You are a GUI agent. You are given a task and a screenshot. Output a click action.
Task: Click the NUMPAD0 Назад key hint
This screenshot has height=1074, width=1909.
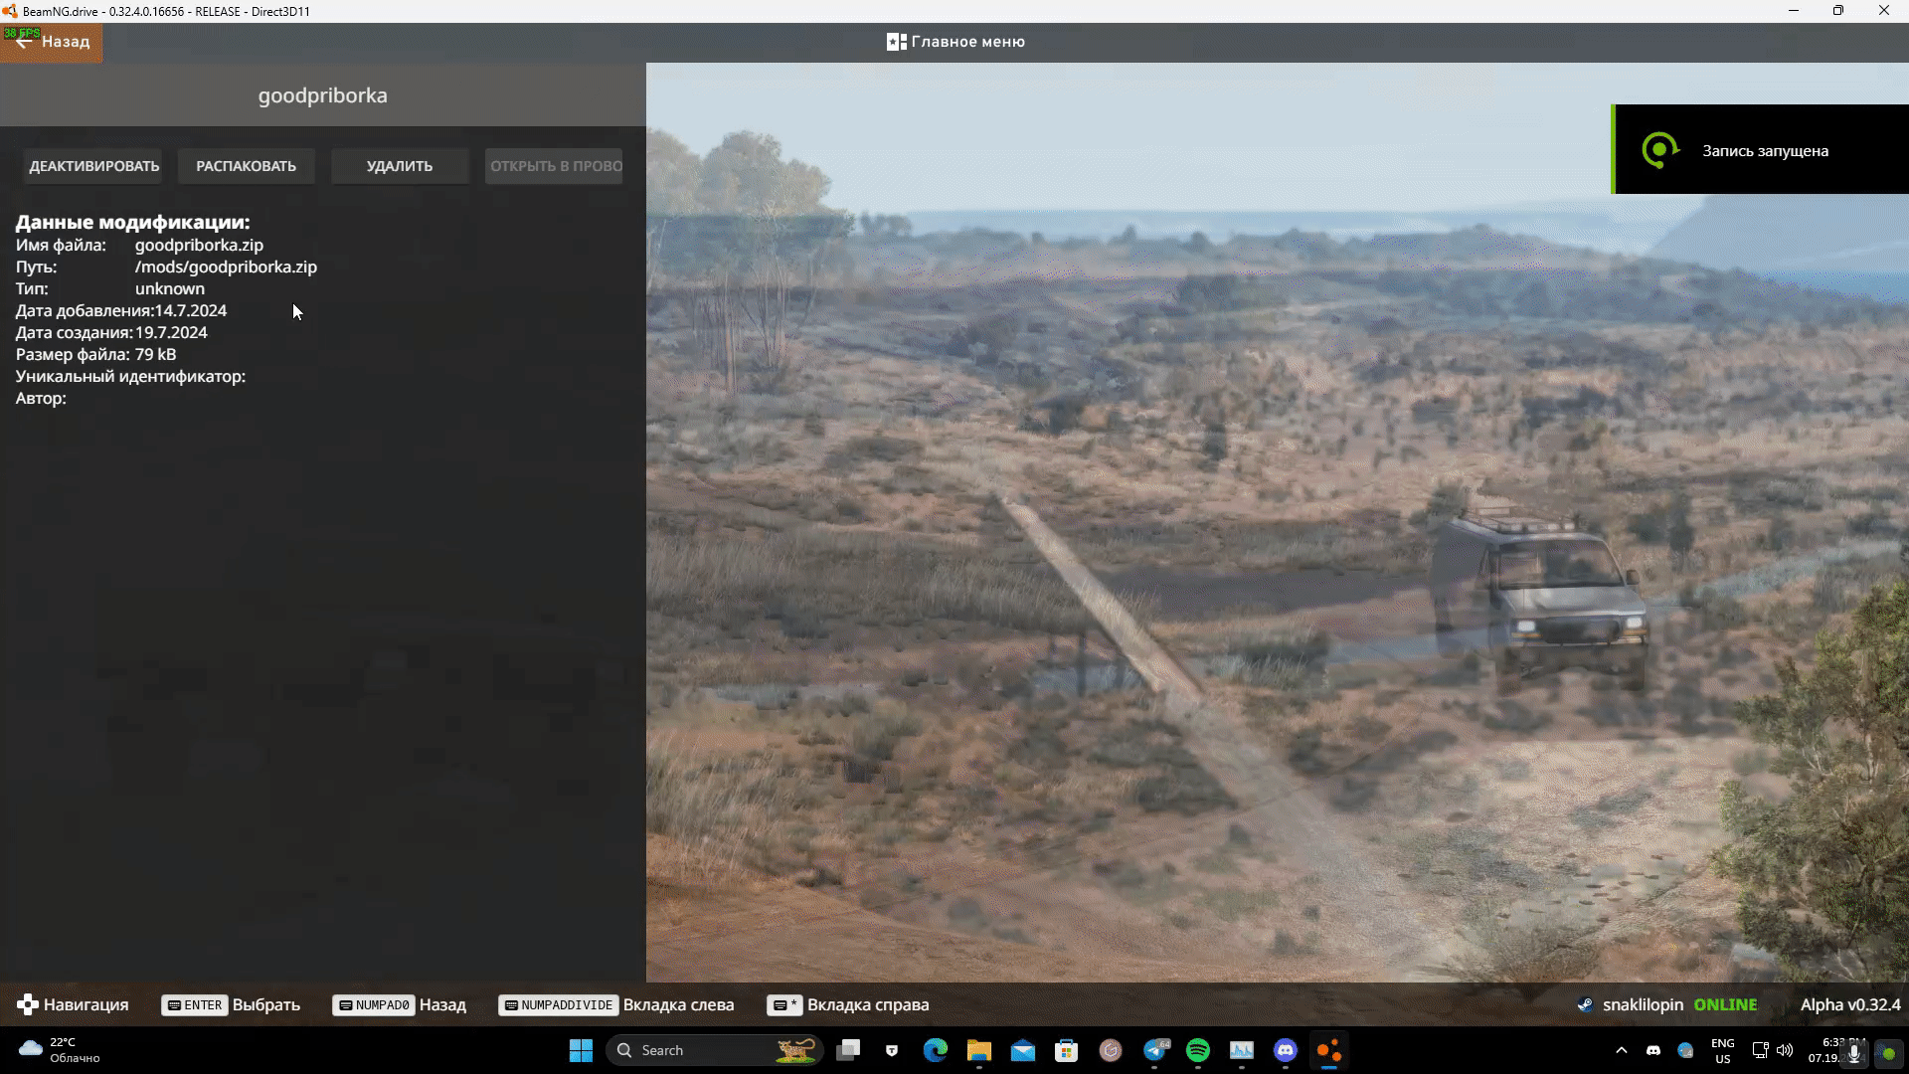tap(400, 1004)
